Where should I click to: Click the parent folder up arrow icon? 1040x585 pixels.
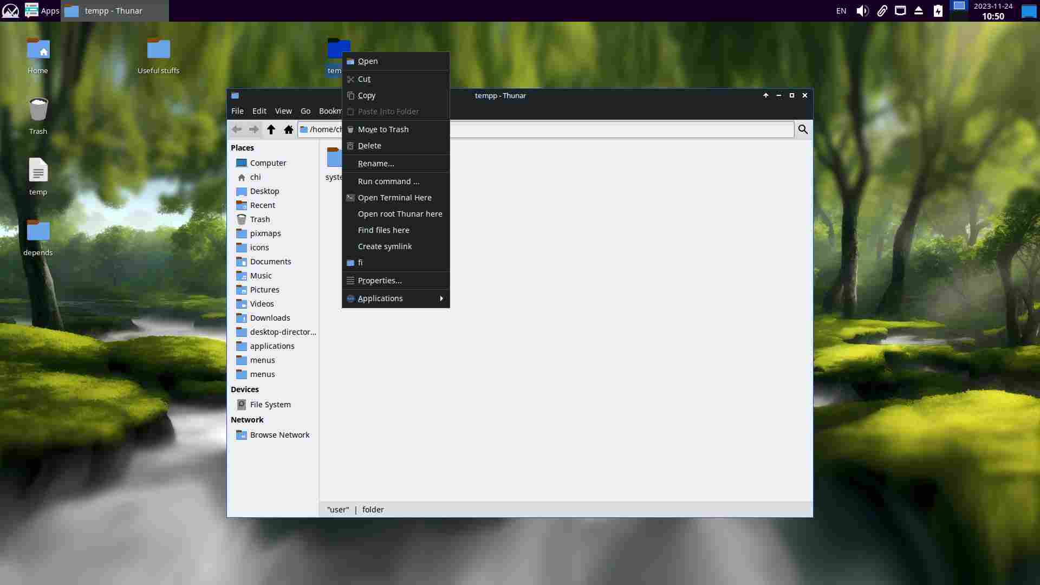point(271,129)
